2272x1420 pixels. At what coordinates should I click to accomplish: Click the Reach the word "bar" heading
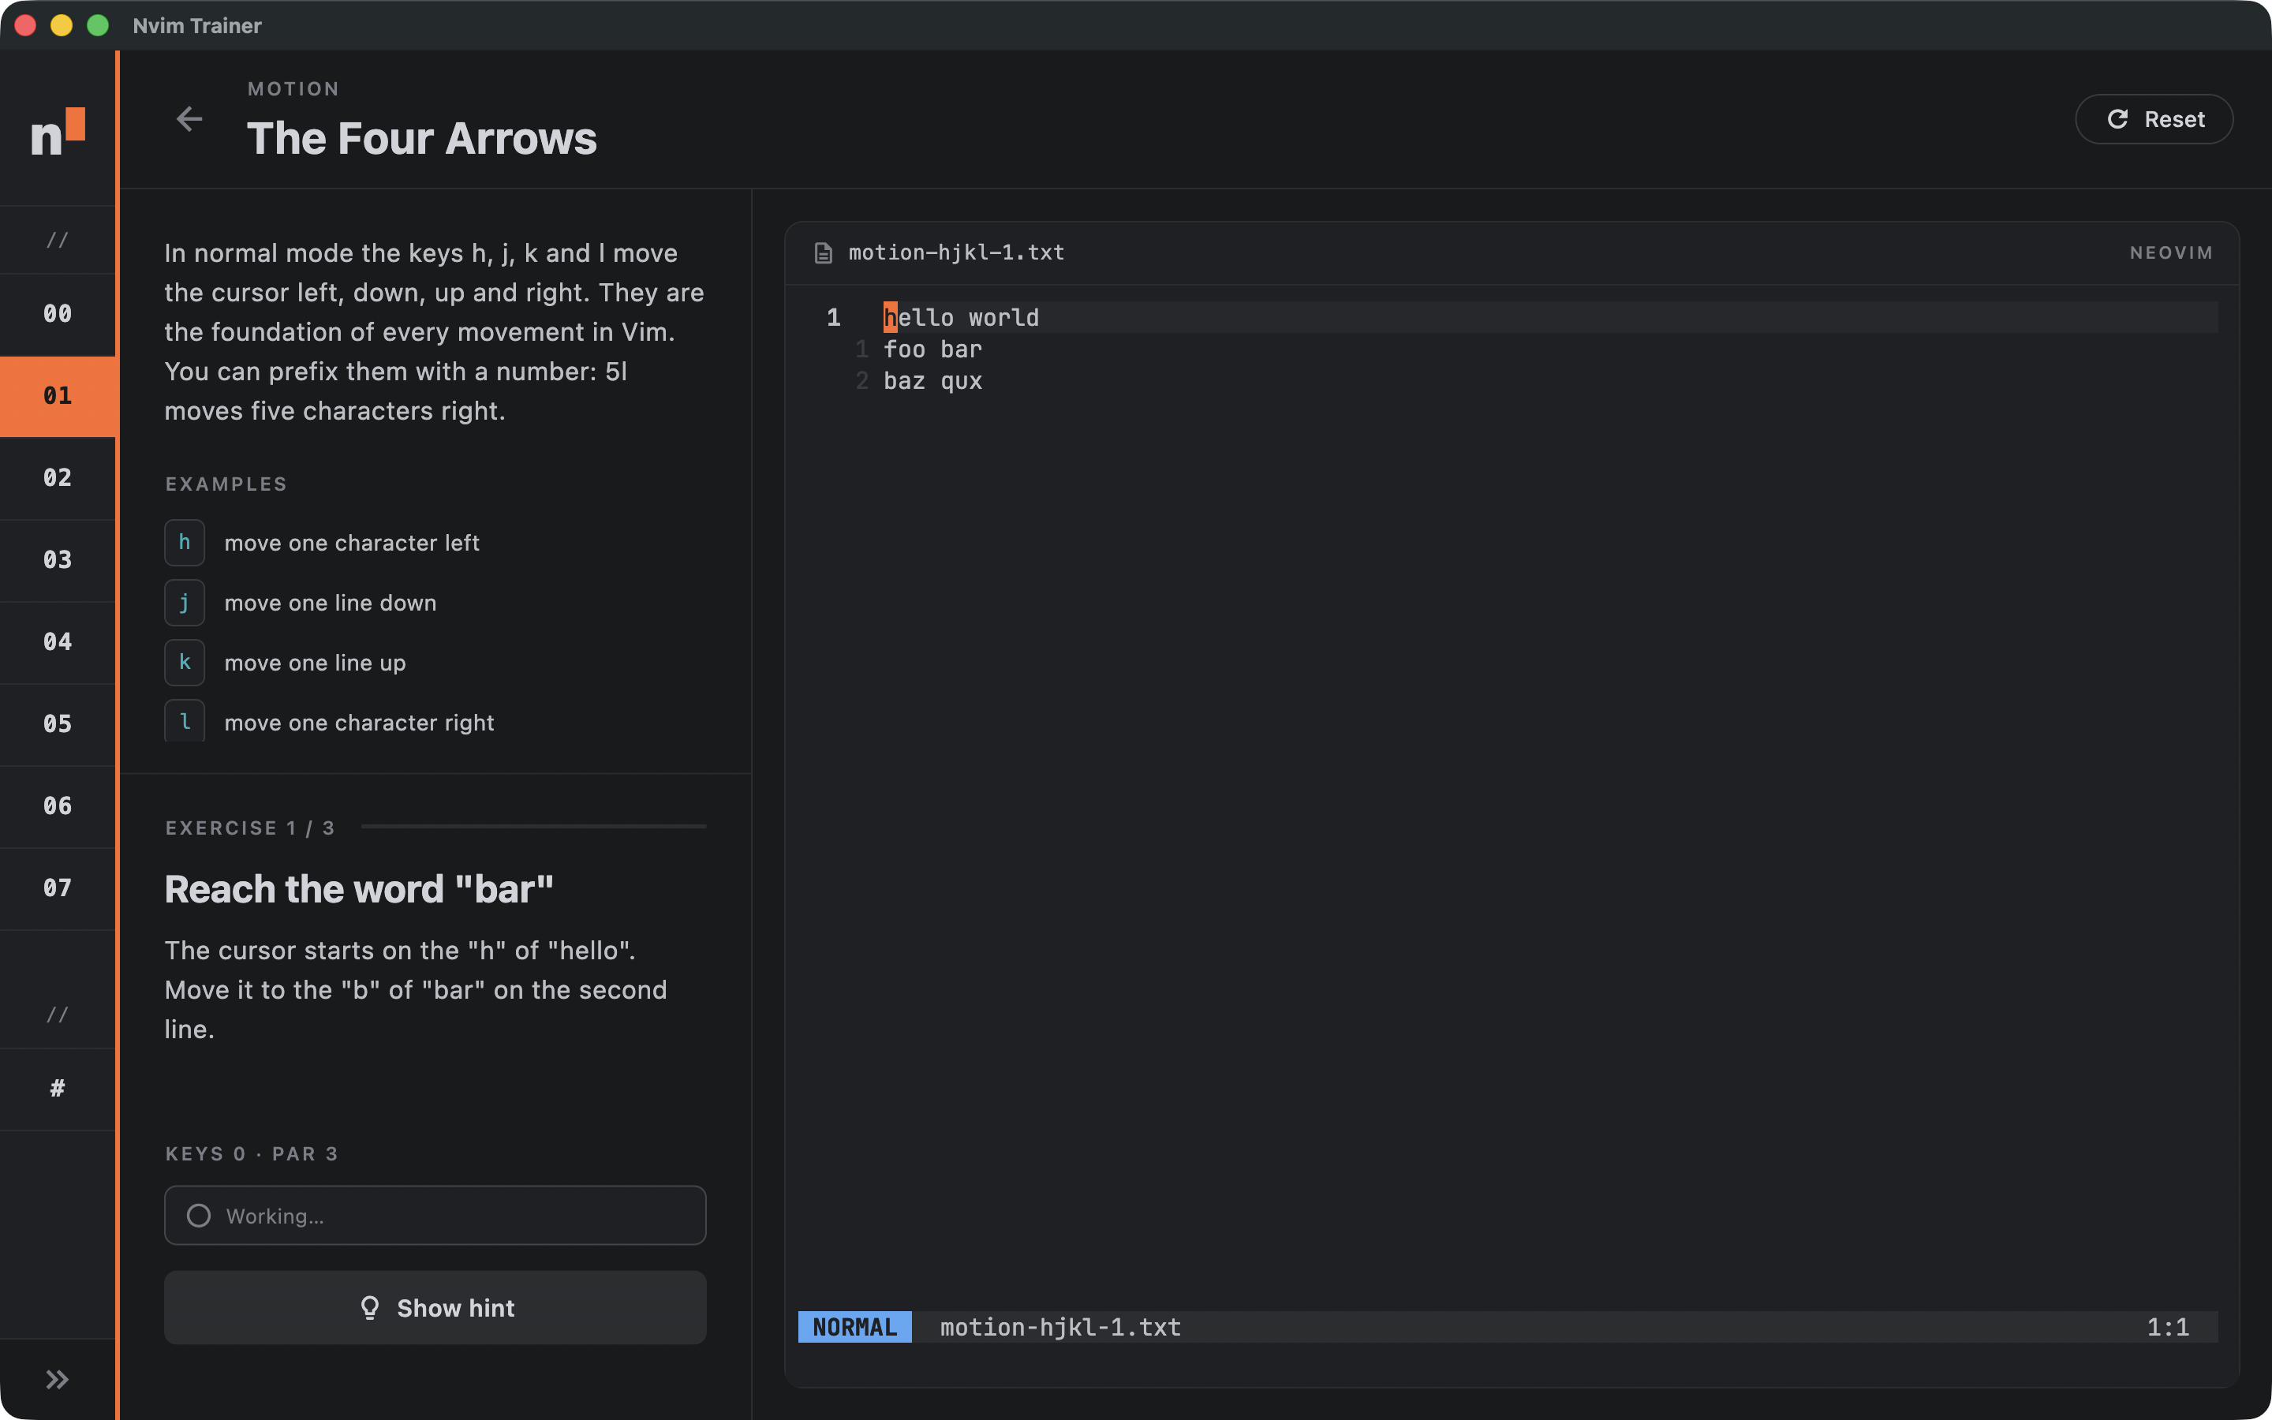click(x=359, y=889)
